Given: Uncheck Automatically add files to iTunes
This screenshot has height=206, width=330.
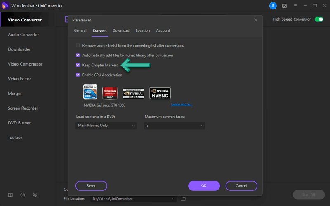Looking at the screenshot, I should 78,55.
